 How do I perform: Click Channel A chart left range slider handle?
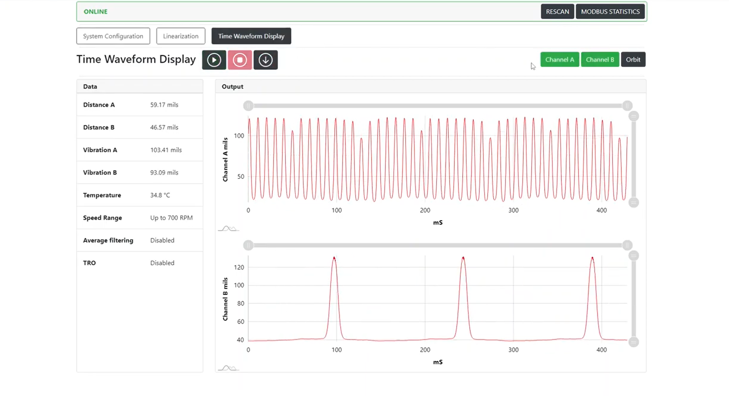(248, 105)
